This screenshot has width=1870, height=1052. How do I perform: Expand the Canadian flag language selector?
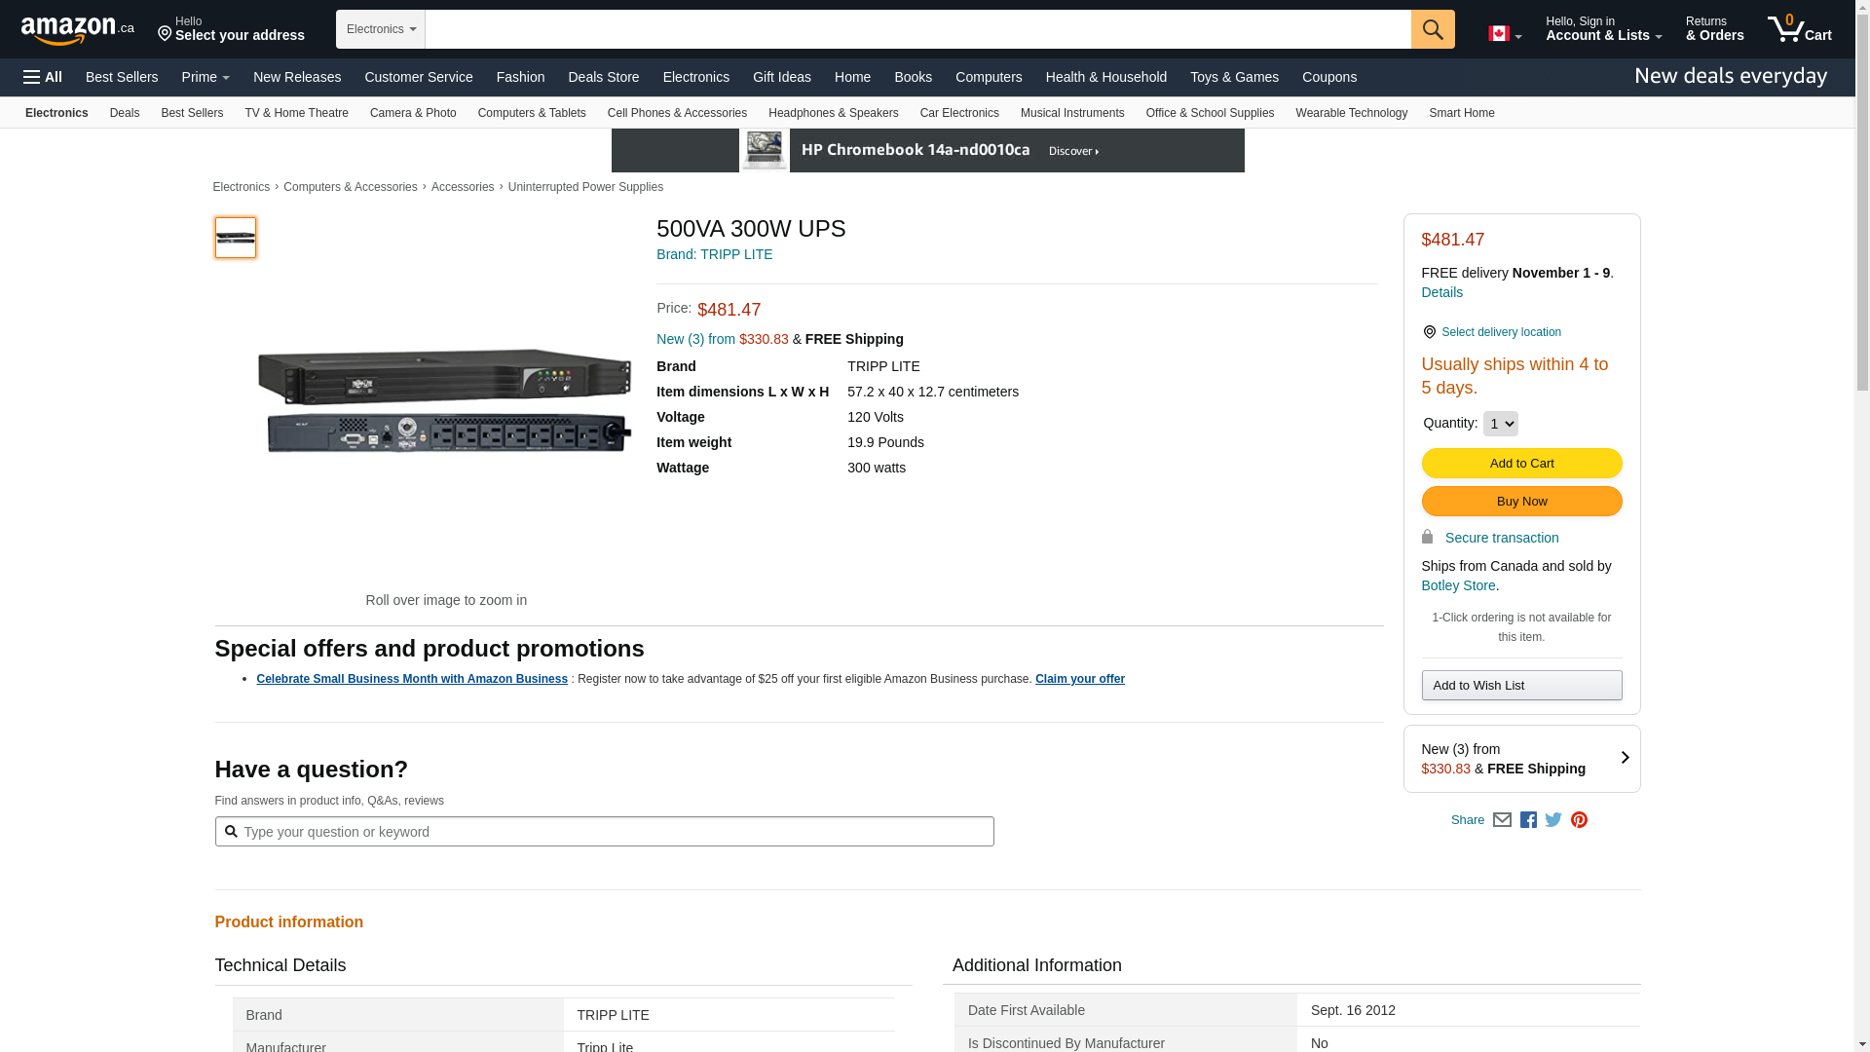click(1505, 34)
